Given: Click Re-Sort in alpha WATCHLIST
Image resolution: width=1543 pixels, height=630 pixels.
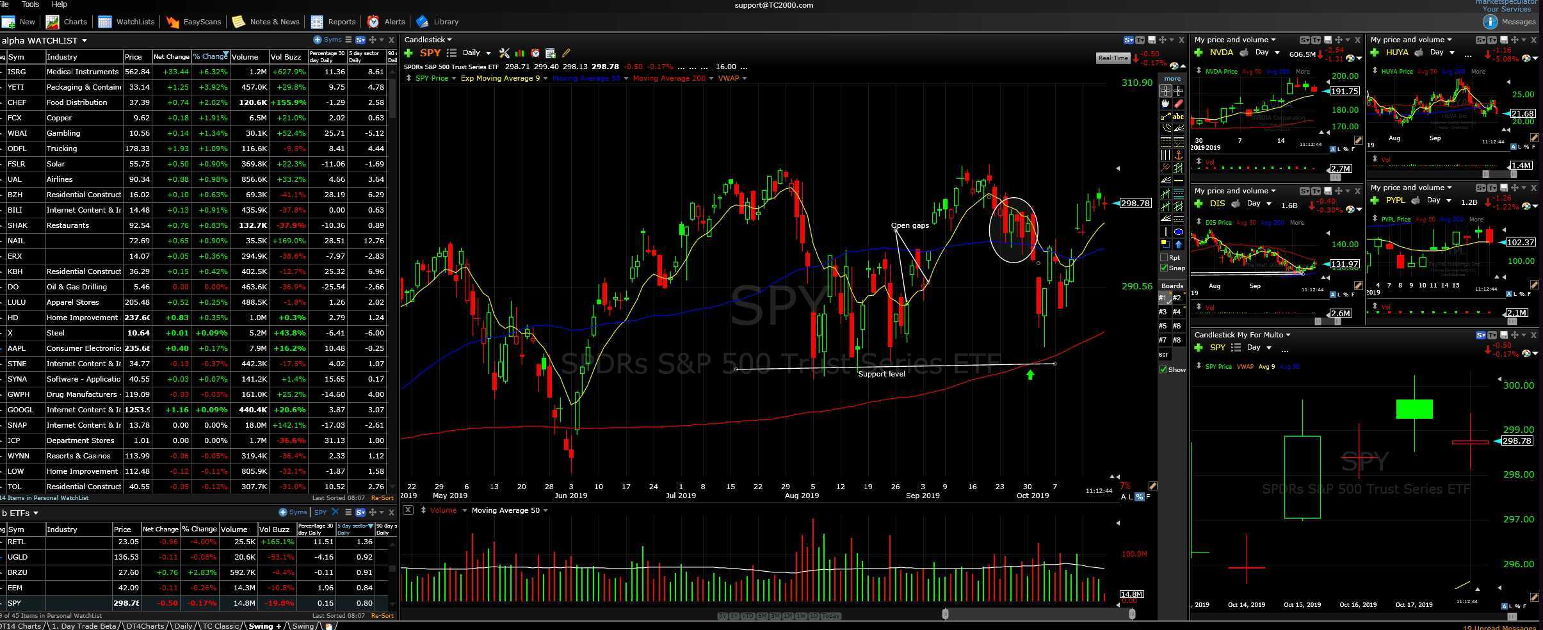Looking at the screenshot, I should pyautogui.click(x=382, y=497).
